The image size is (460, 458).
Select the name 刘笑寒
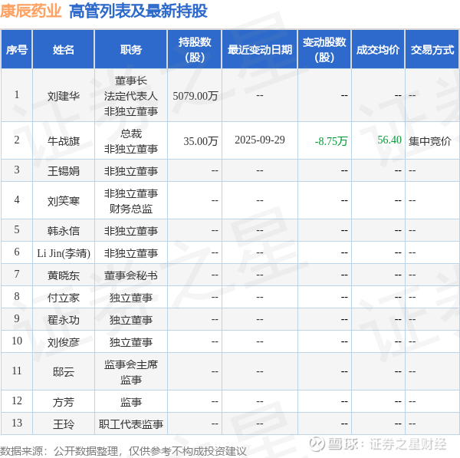[64, 201]
